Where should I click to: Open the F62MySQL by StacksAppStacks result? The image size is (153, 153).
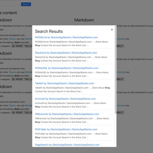tap(67, 68)
